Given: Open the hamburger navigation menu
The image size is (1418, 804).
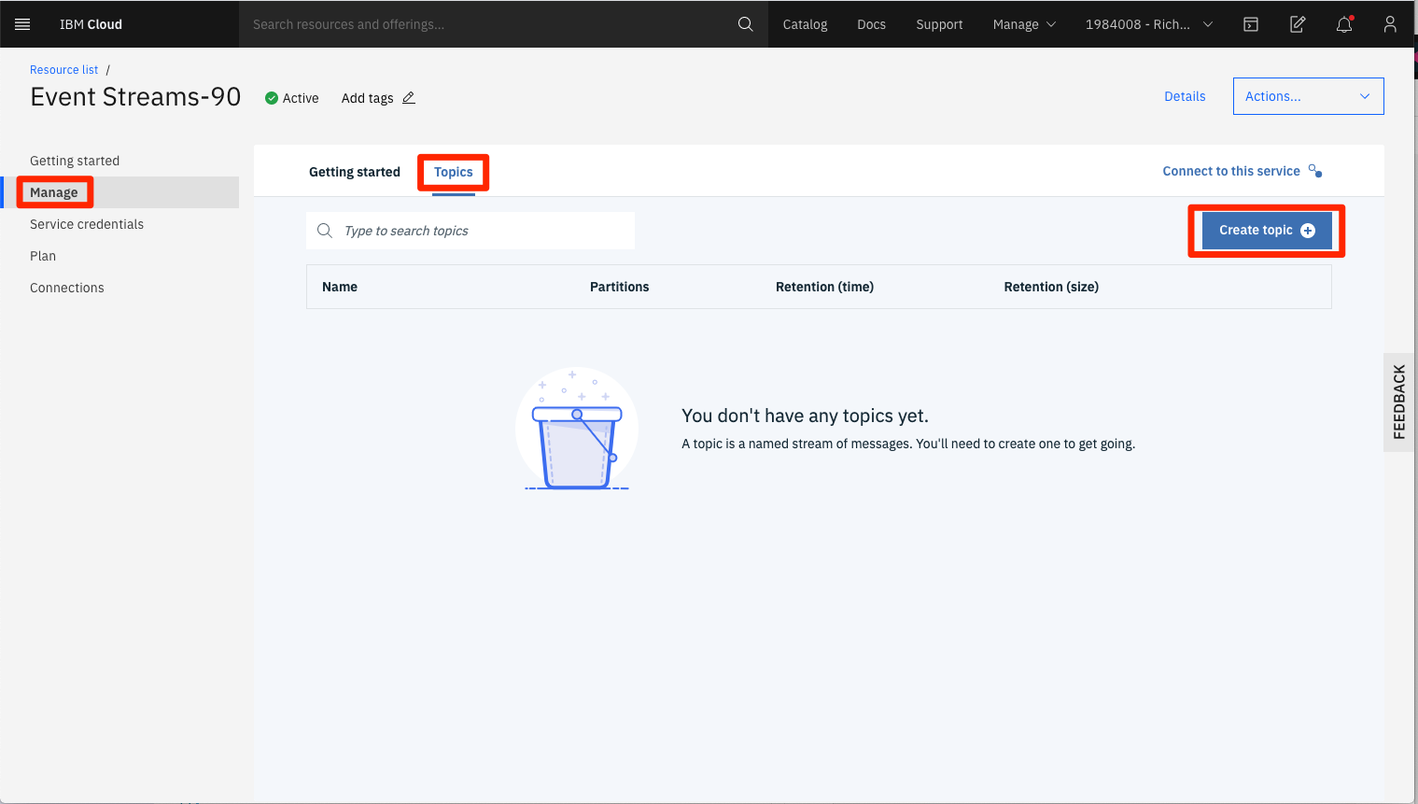Looking at the screenshot, I should coord(22,24).
